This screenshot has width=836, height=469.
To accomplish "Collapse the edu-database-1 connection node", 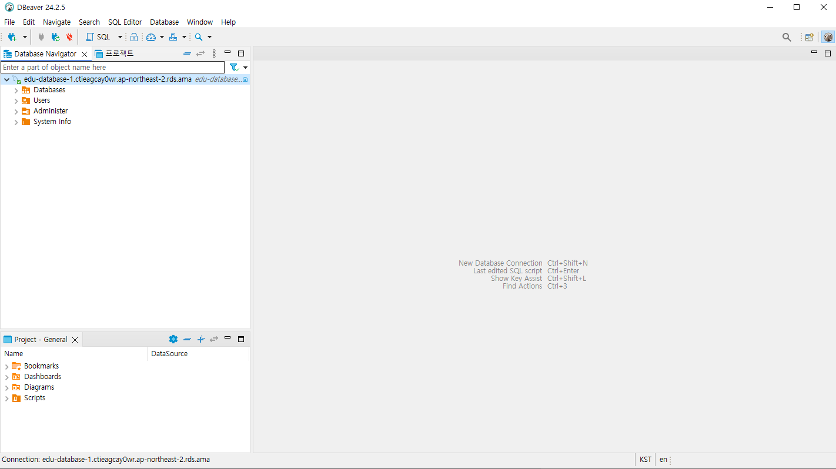I will (6, 79).
